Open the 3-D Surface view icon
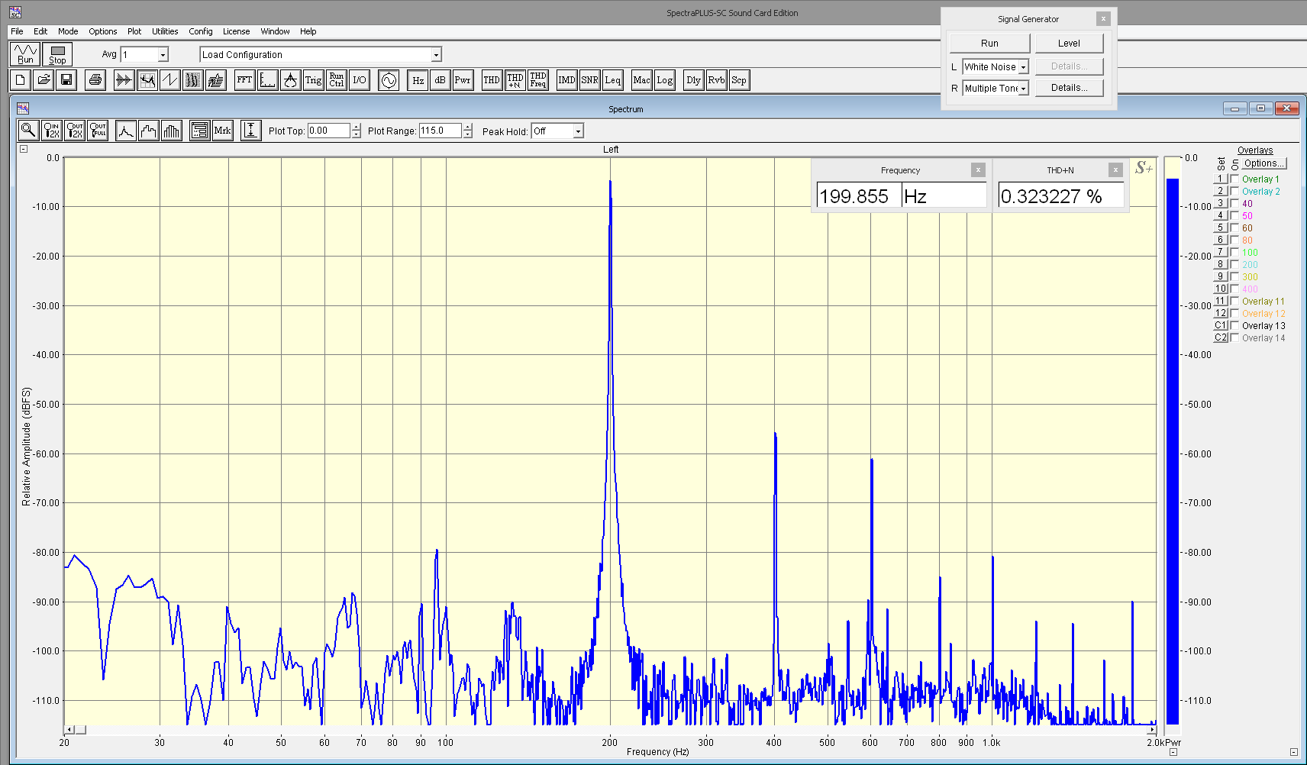The width and height of the screenshot is (1307, 765). (215, 79)
